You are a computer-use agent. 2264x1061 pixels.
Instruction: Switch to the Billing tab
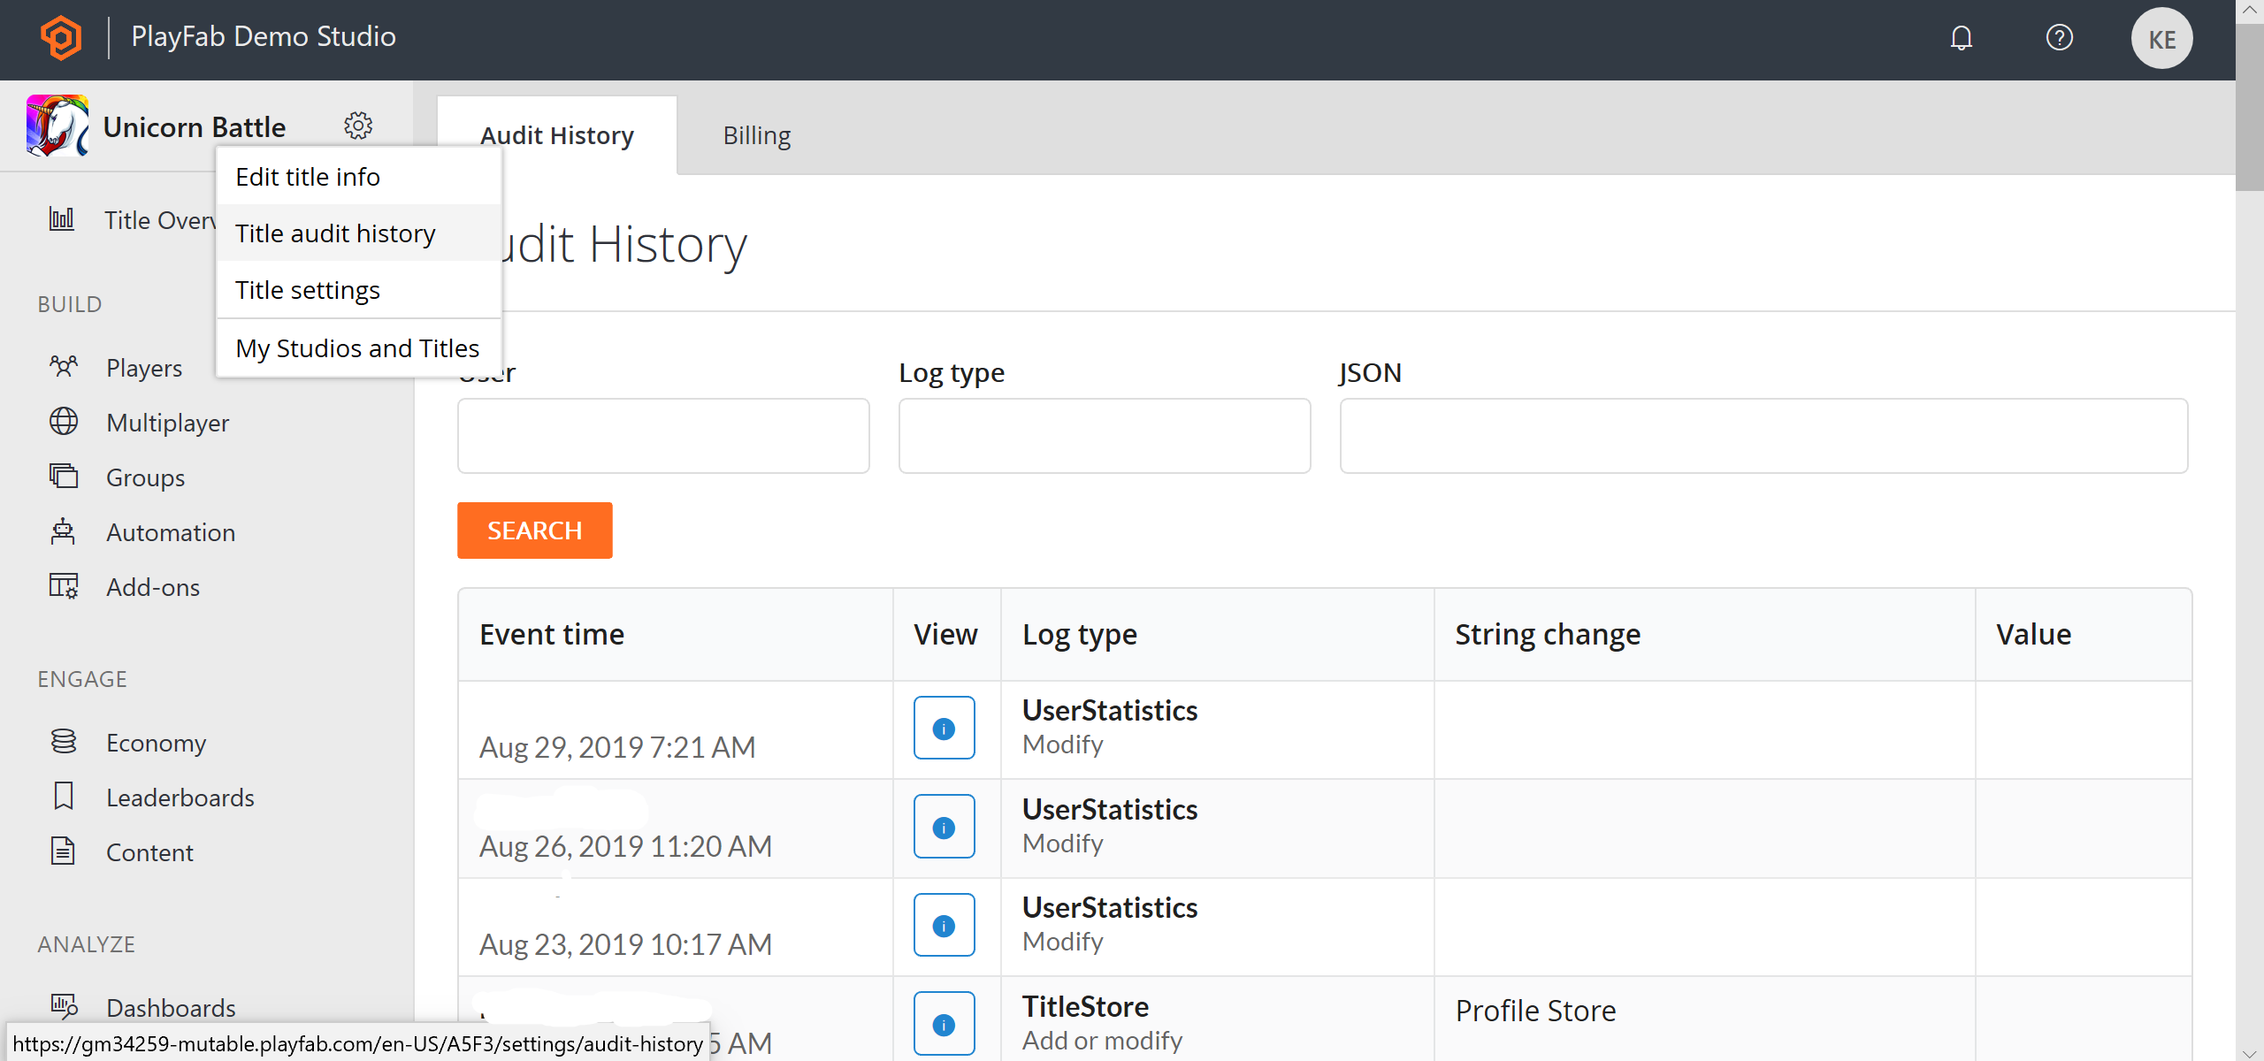click(757, 134)
